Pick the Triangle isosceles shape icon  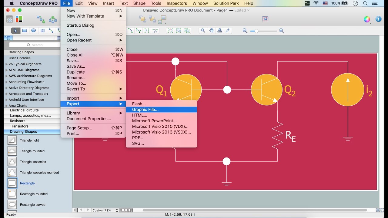(x=12, y=162)
